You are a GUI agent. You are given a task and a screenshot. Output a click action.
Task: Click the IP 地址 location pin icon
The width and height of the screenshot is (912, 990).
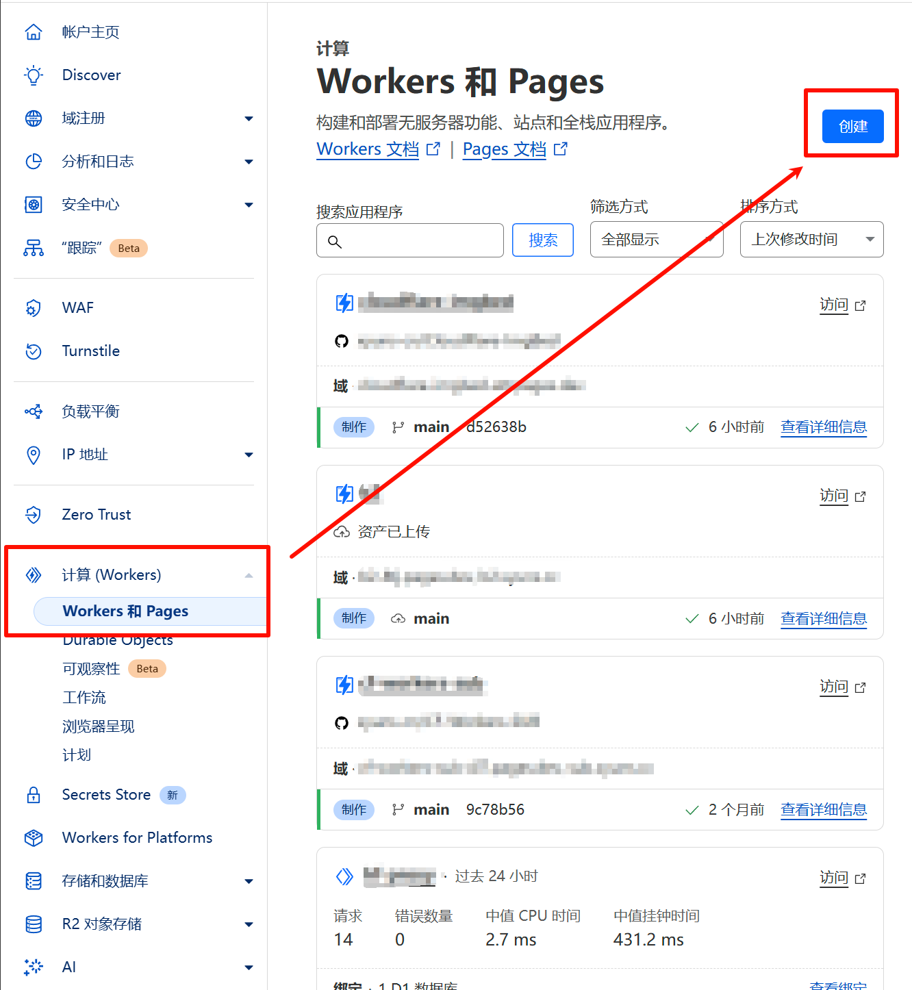point(33,455)
